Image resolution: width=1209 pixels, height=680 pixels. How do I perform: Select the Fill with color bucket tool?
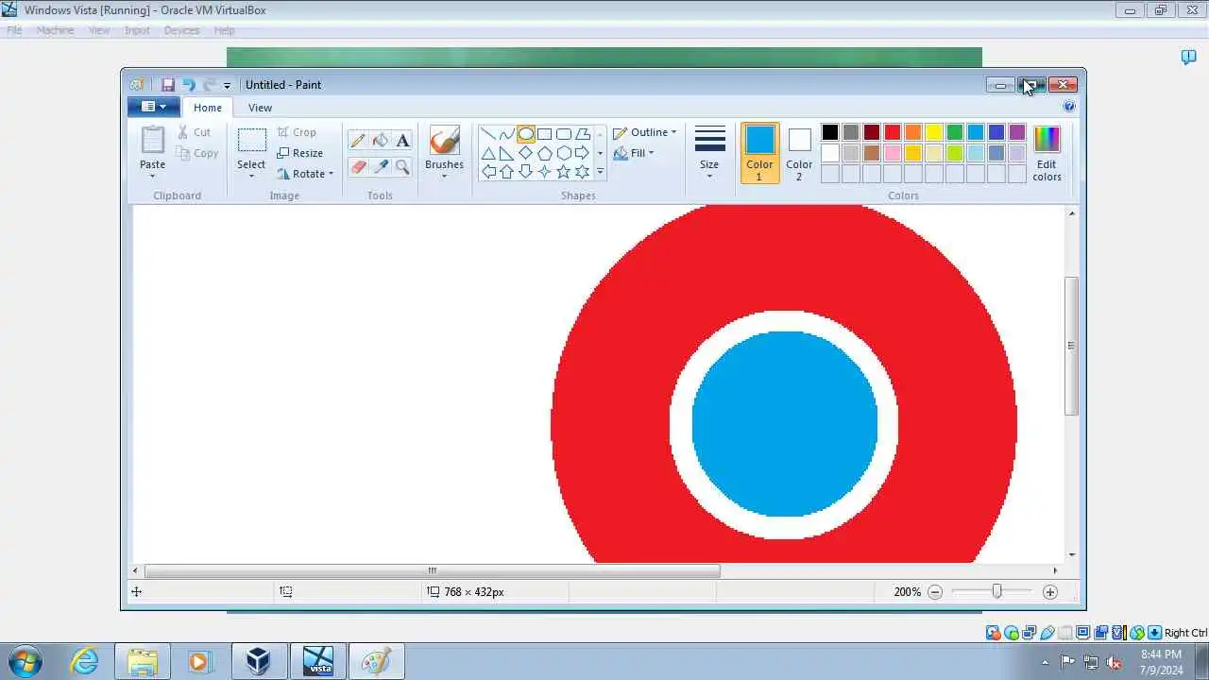click(x=381, y=141)
